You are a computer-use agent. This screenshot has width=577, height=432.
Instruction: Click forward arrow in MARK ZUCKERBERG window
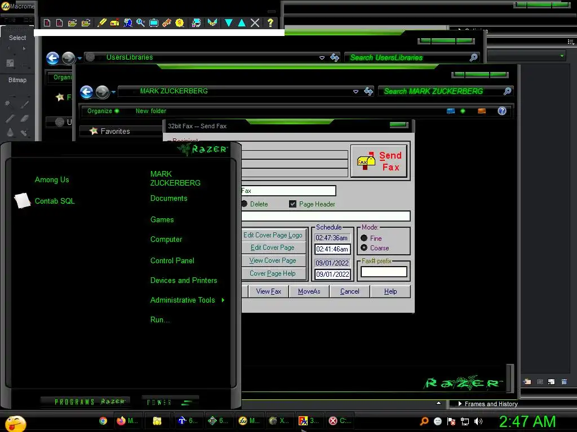point(103,92)
